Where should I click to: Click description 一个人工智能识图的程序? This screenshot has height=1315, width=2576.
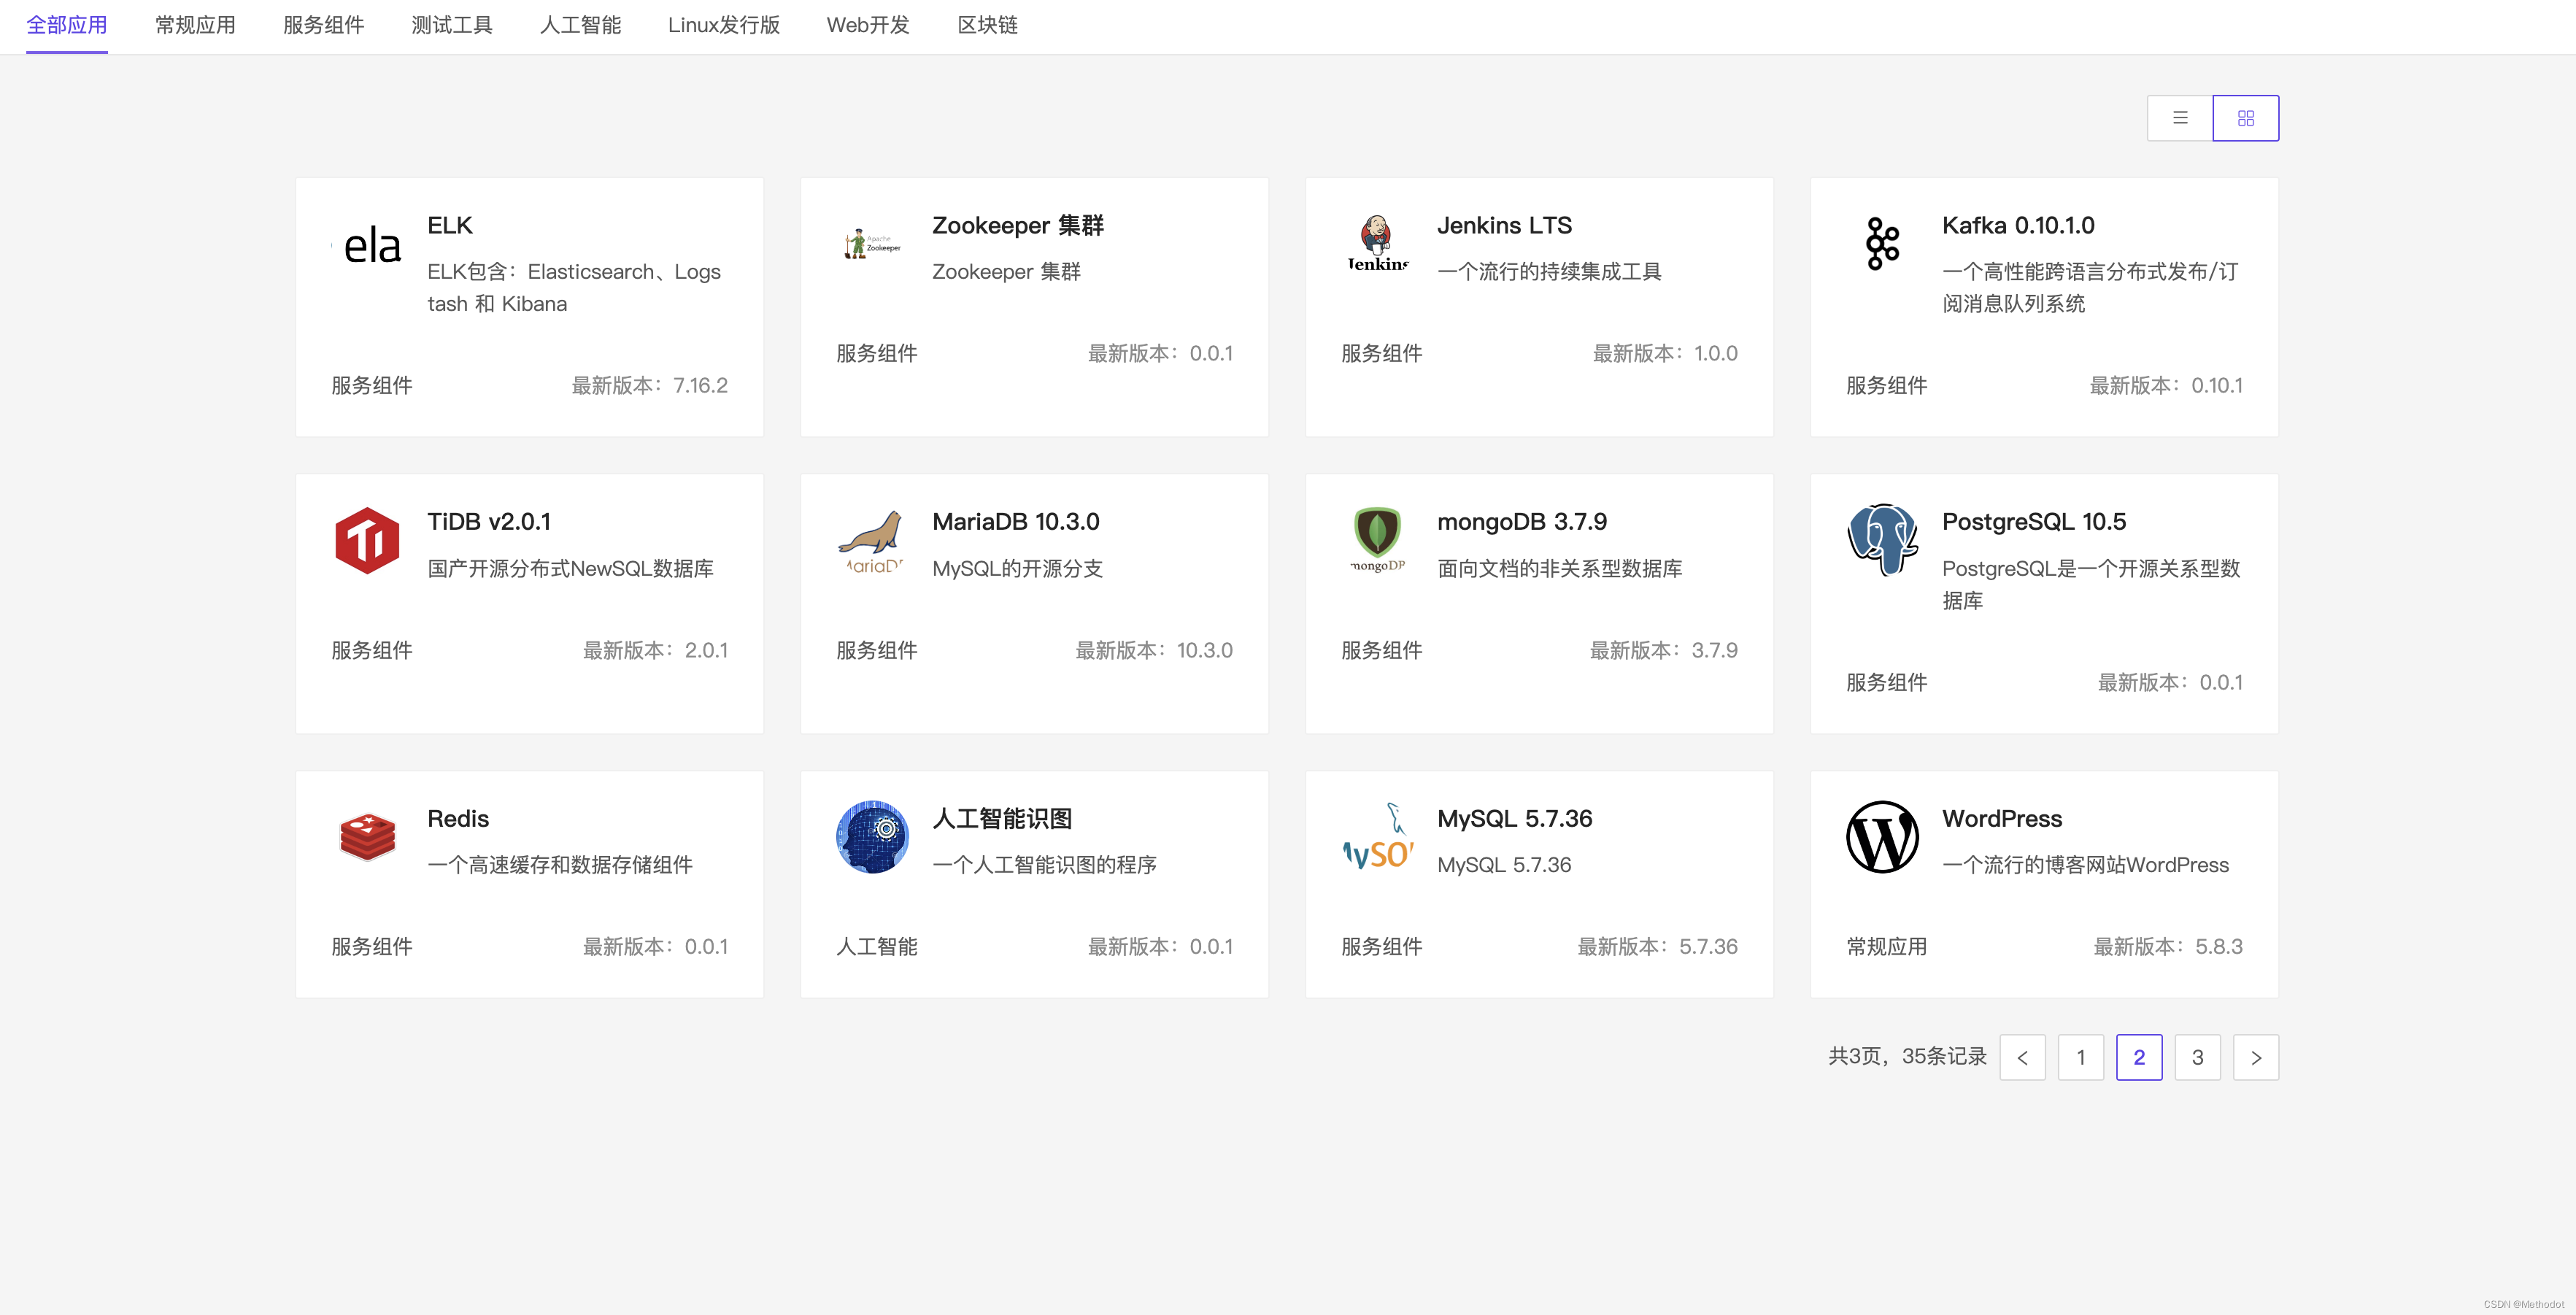(1044, 864)
